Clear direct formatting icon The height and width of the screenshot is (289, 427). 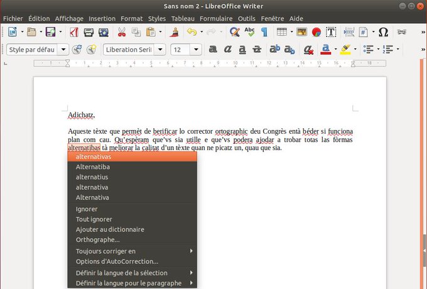(x=308, y=50)
